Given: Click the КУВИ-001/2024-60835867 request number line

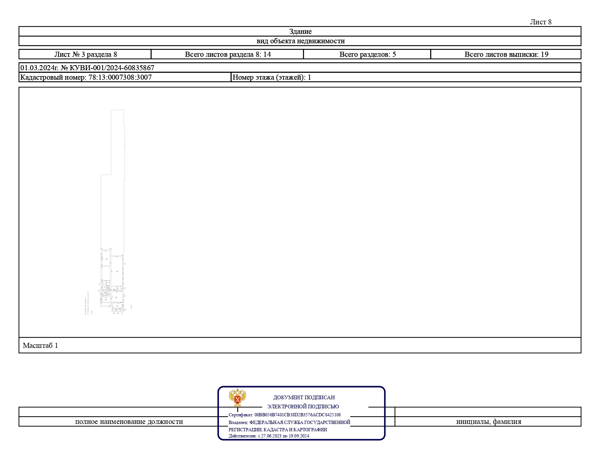Looking at the screenshot, I should coord(87,68).
